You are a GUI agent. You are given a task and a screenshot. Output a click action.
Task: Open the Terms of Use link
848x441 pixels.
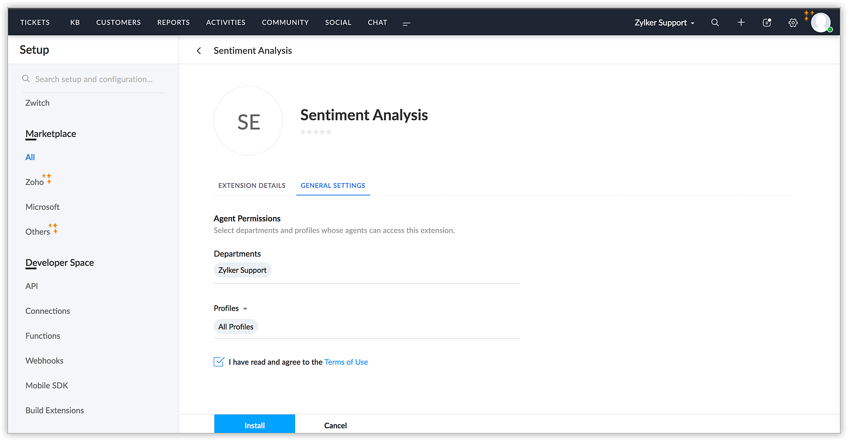tap(346, 362)
